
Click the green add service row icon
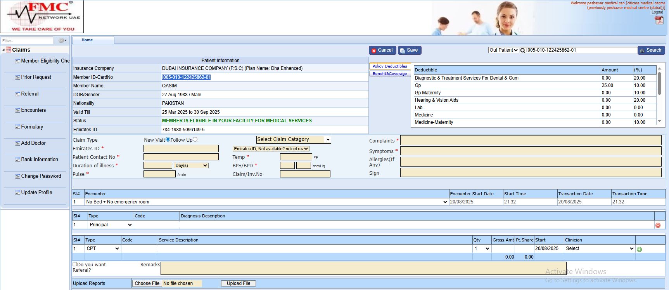pyautogui.click(x=639, y=249)
